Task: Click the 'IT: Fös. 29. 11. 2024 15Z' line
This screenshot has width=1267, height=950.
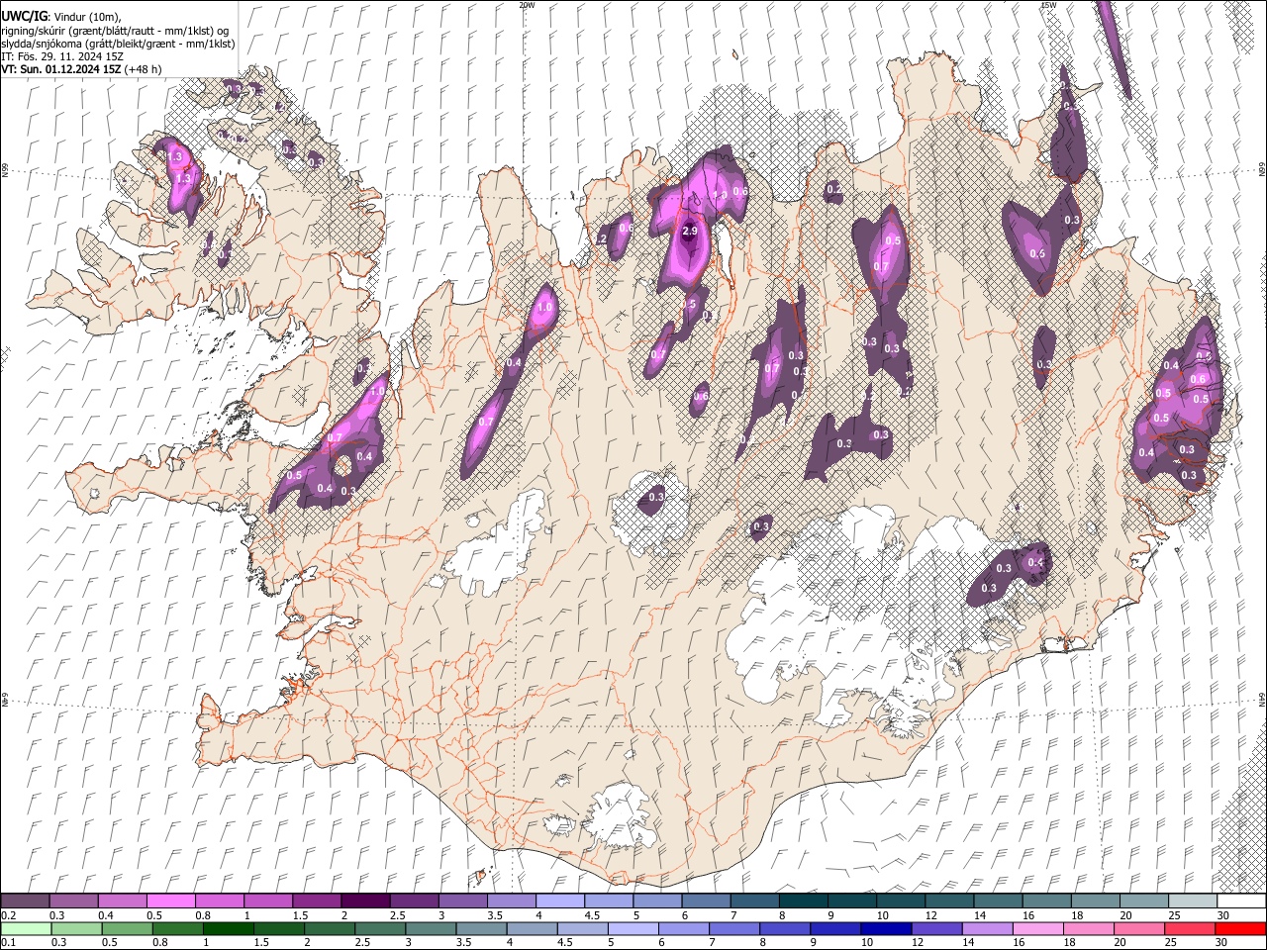Action: click(62, 56)
